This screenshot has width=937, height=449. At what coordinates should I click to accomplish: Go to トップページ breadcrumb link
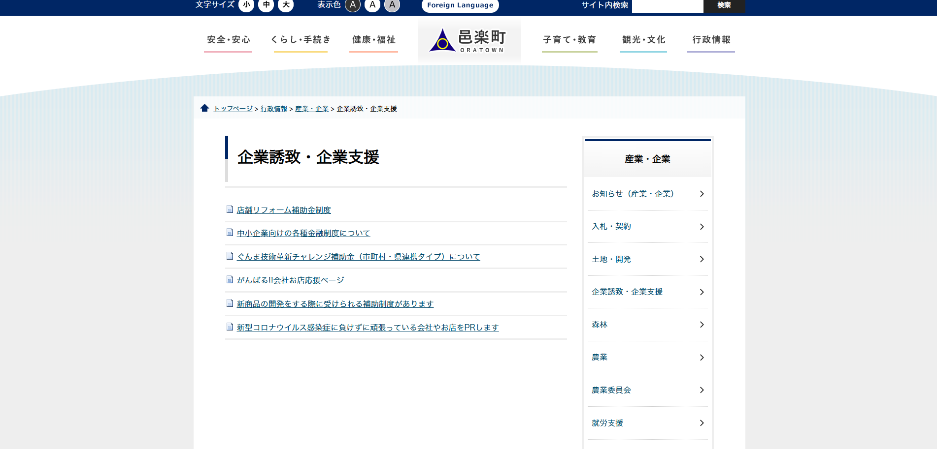(x=233, y=109)
